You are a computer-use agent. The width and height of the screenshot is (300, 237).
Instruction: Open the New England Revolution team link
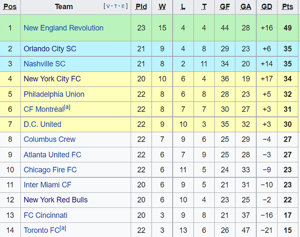(64, 28)
